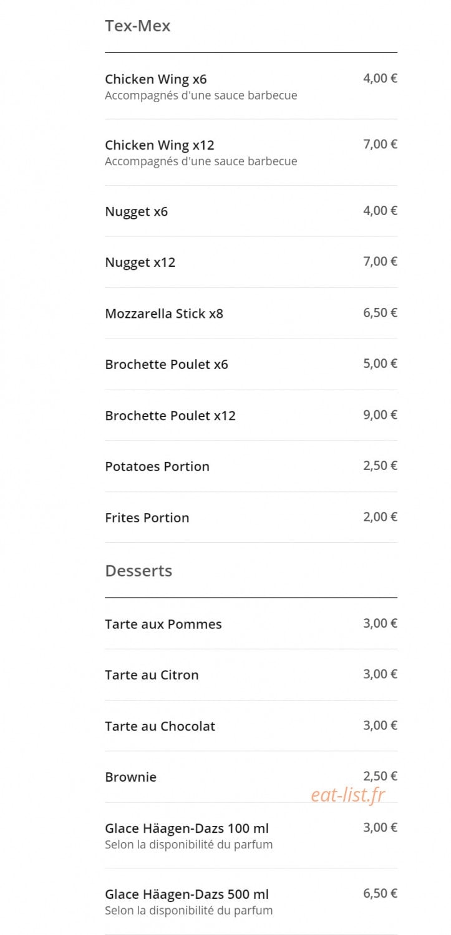
Task: Choose Frites Portion
Action: click(251, 518)
